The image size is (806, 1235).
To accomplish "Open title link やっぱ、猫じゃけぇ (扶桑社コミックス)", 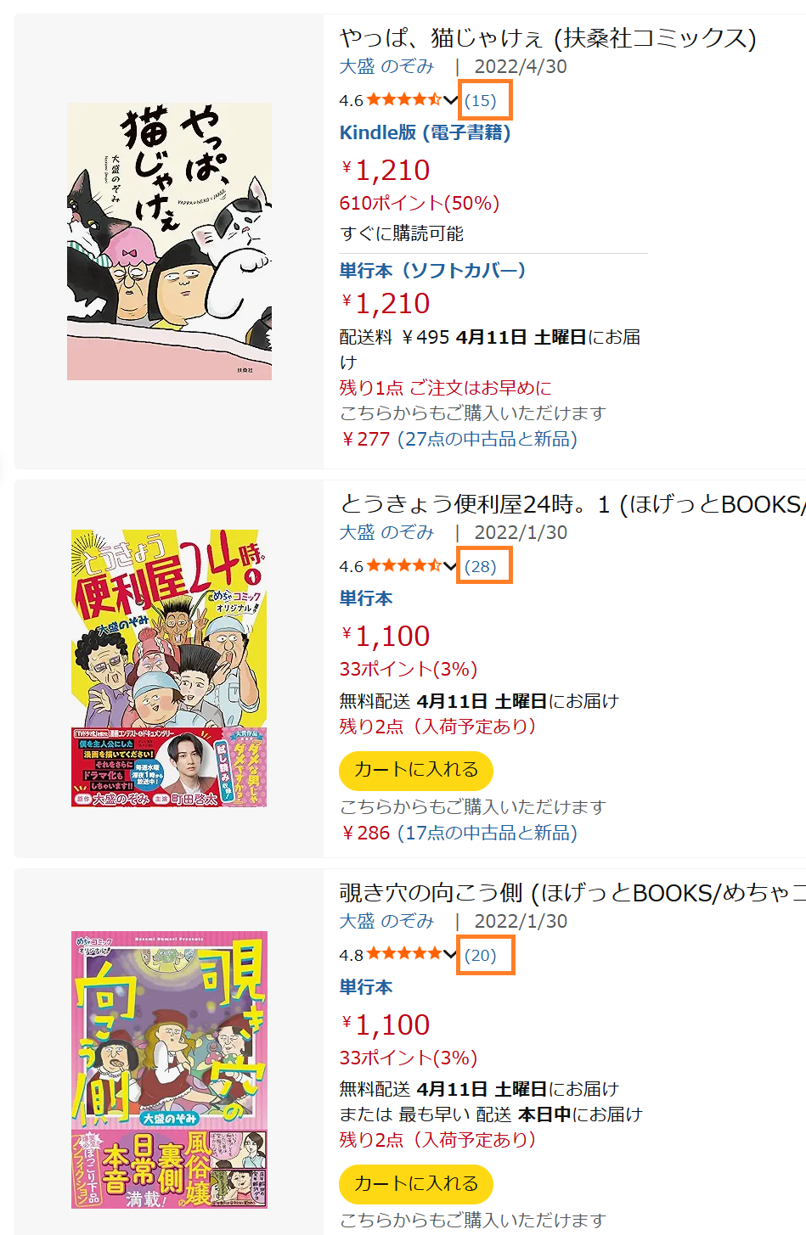I will (548, 38).
